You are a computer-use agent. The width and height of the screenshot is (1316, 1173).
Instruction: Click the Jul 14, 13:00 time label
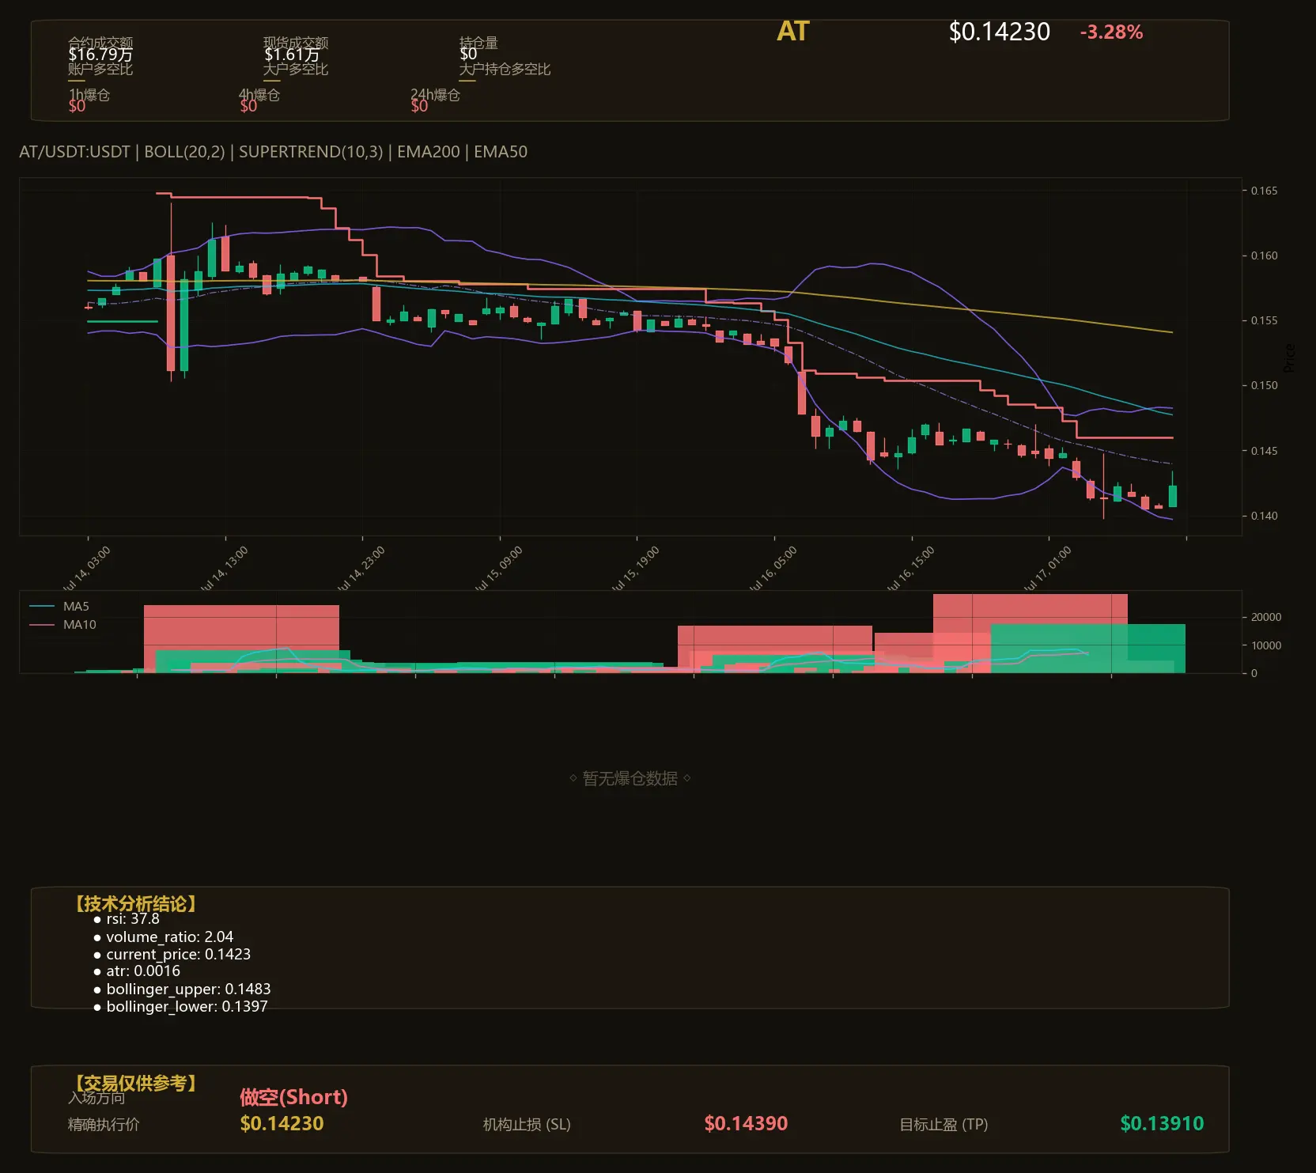(224, 569)
